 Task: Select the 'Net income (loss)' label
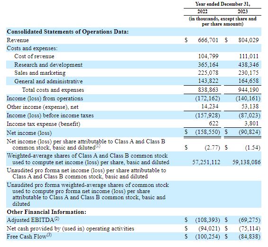click(x=29, y=133)
